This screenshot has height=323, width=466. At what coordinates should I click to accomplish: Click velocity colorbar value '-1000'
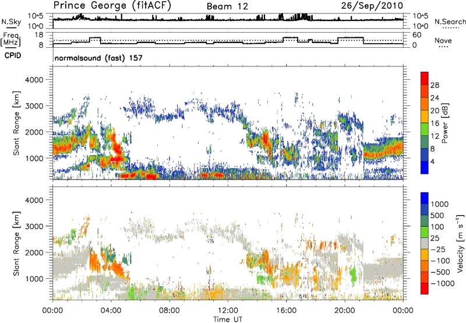443,283
